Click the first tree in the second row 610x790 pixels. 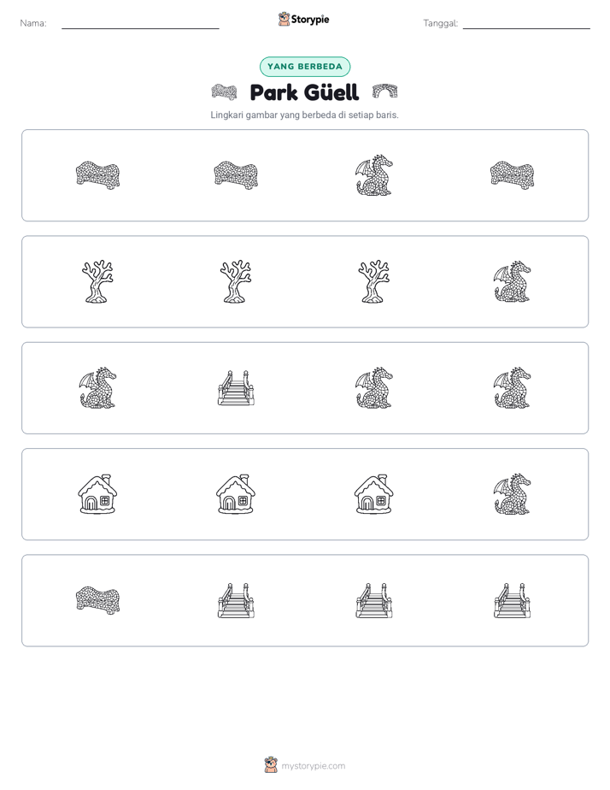pyautogui.click(x=97, y=281)
